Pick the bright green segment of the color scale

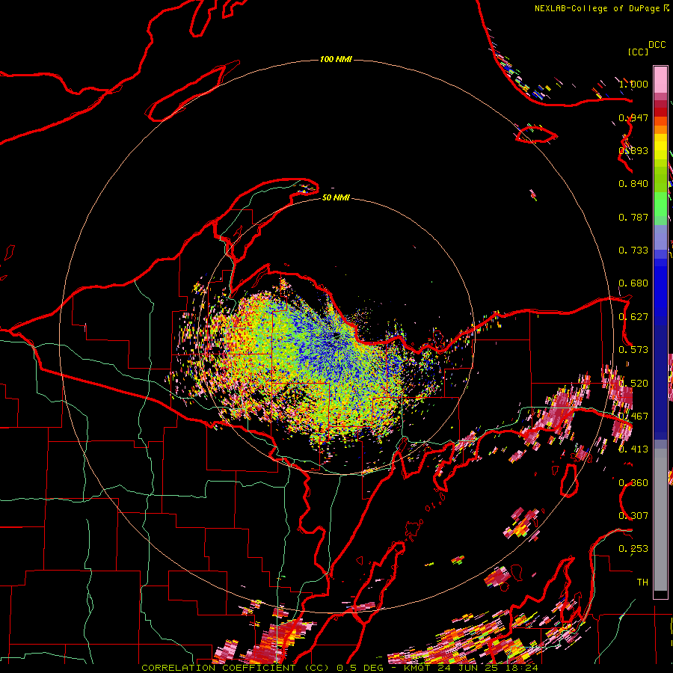[660, 203]
